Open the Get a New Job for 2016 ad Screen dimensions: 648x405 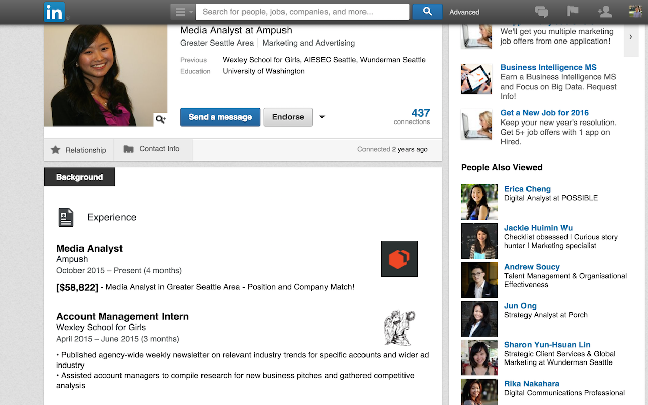tap(545, 113)
